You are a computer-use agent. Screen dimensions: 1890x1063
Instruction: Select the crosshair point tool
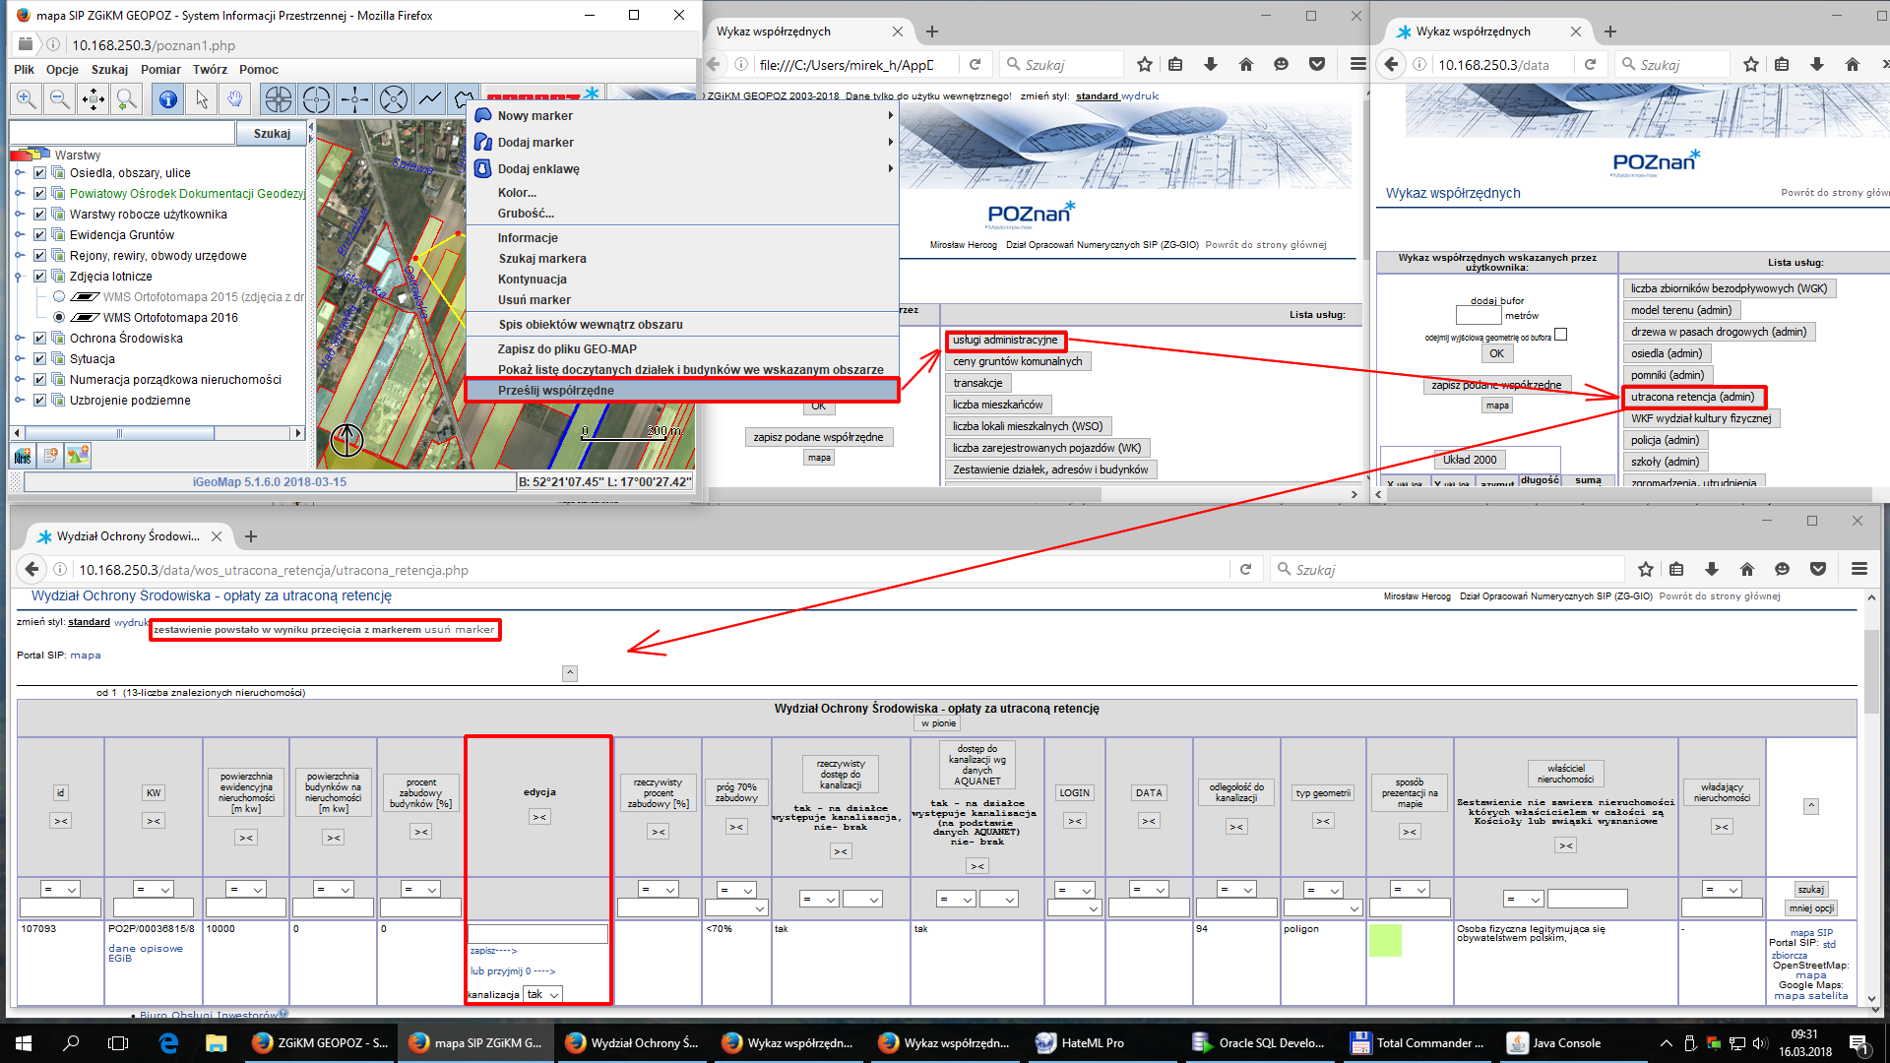[354, 99]
